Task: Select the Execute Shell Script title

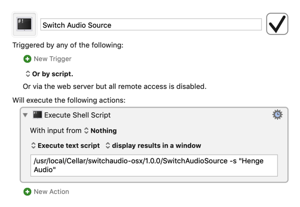Action: click(77, 115)
